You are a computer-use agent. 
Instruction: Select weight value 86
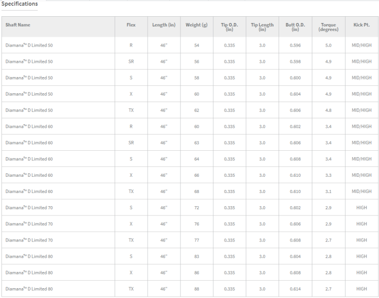(197, 272)
